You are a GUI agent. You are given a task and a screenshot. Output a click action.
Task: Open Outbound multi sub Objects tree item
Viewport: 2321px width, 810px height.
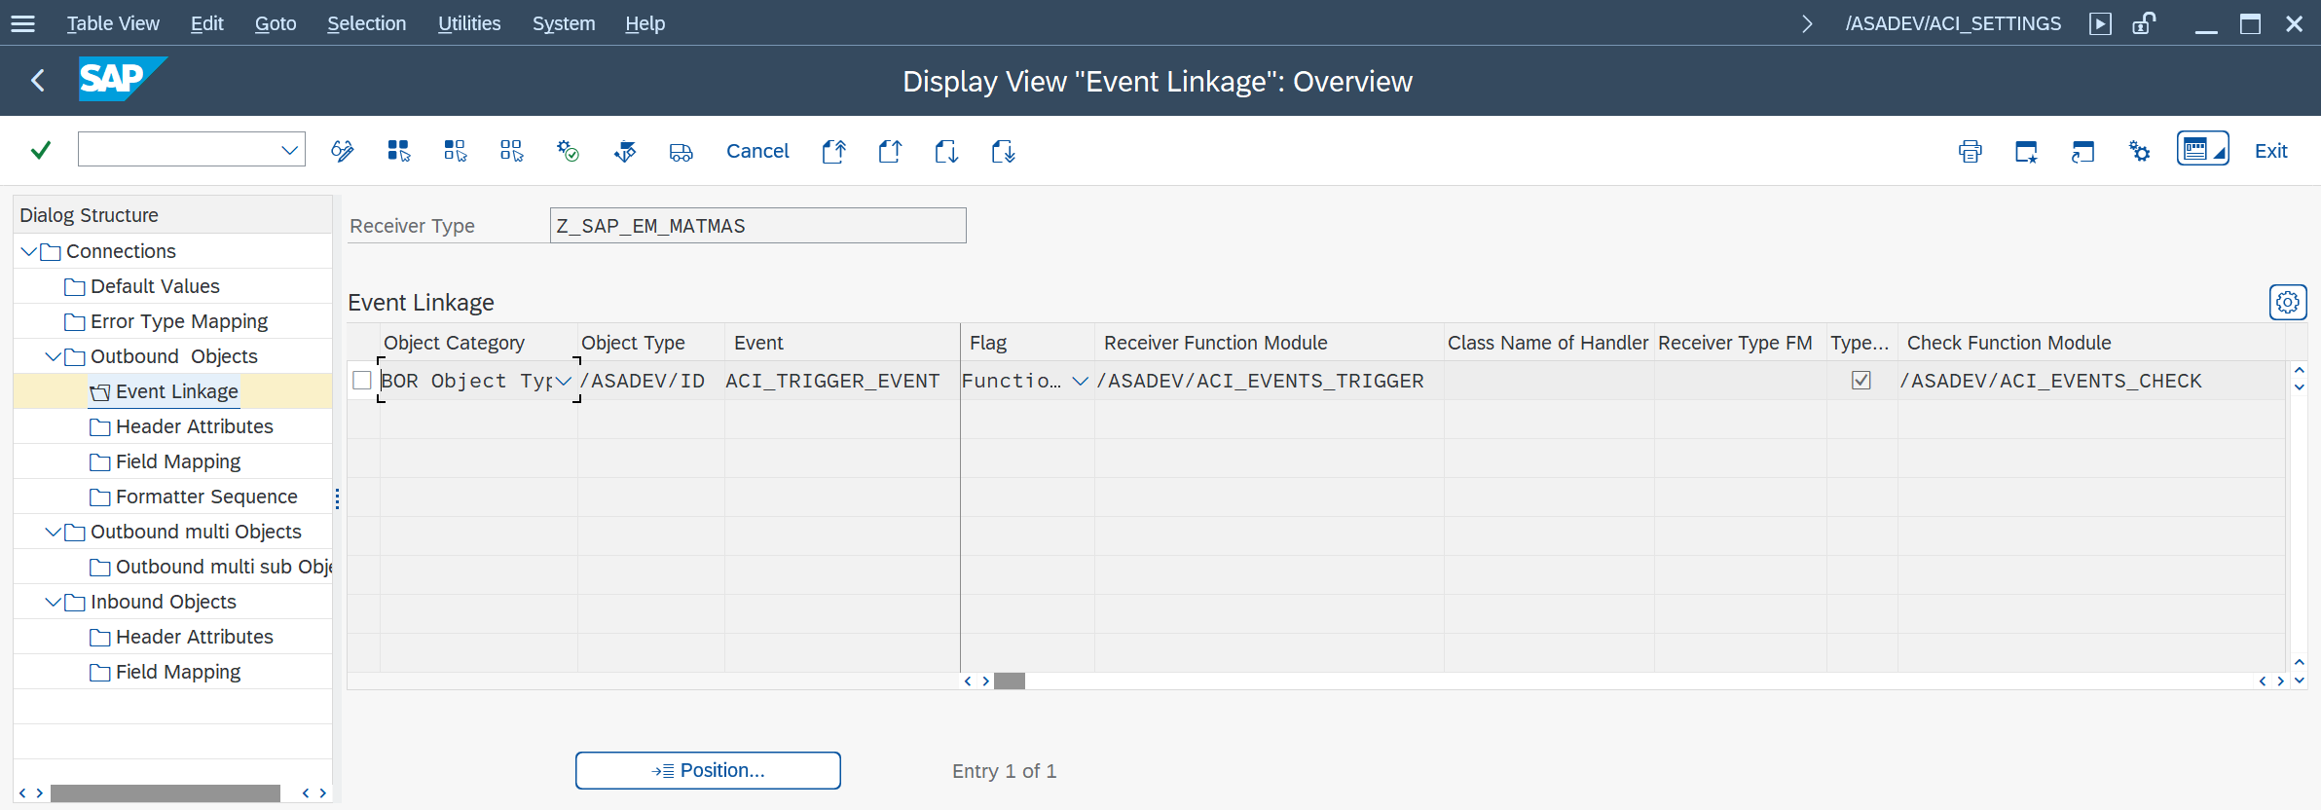pos(224,567)
